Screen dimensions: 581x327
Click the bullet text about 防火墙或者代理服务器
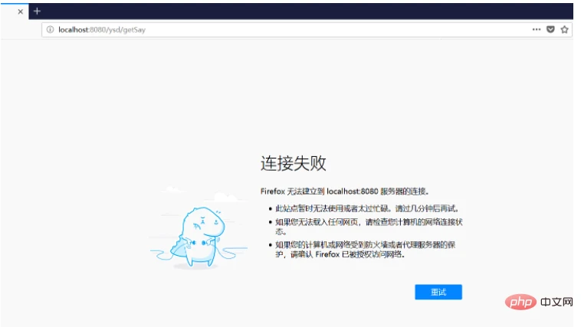[365, 249]
